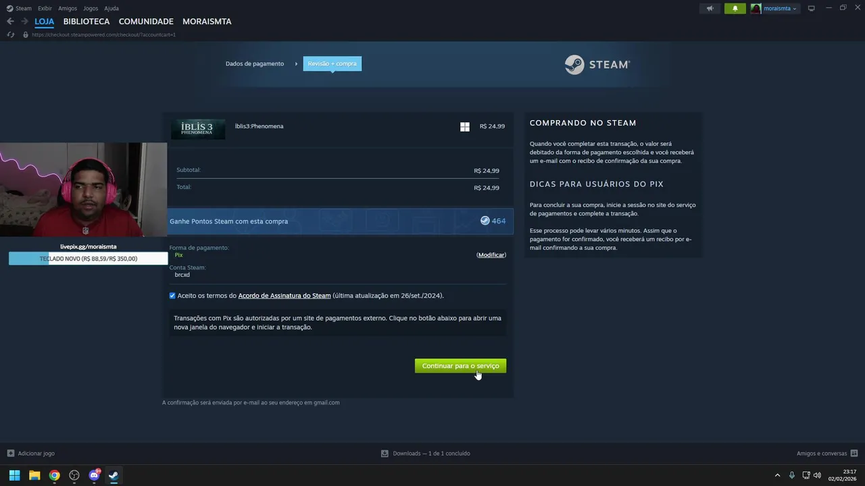Viewport: 865px width, 486px height.
Task: Open the Acordo de Assinatura do Steam link
Action: pyautogui.click(x=285, y=296)
